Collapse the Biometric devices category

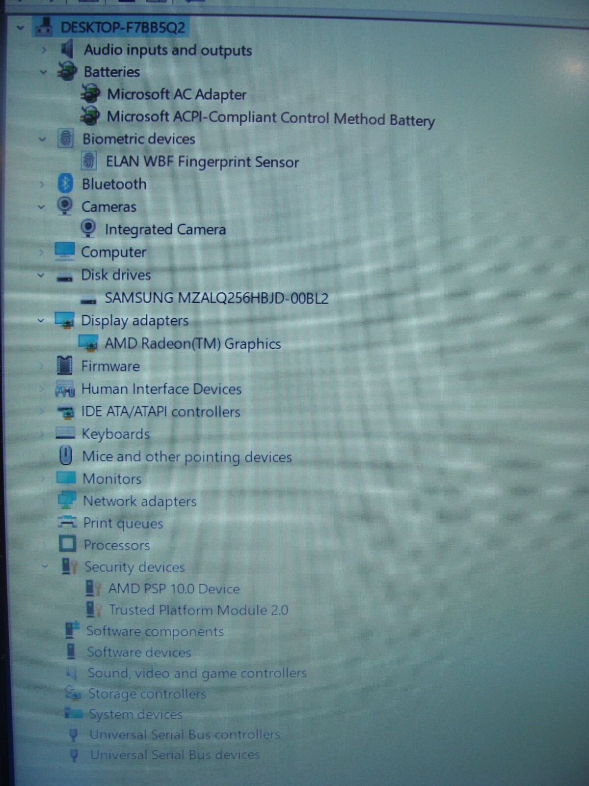pos(42,139)
